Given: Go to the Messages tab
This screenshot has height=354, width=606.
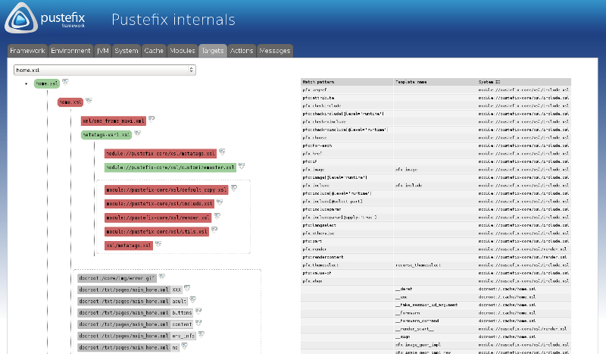Looking at the screenshot, I should click(x=275, y=51).
